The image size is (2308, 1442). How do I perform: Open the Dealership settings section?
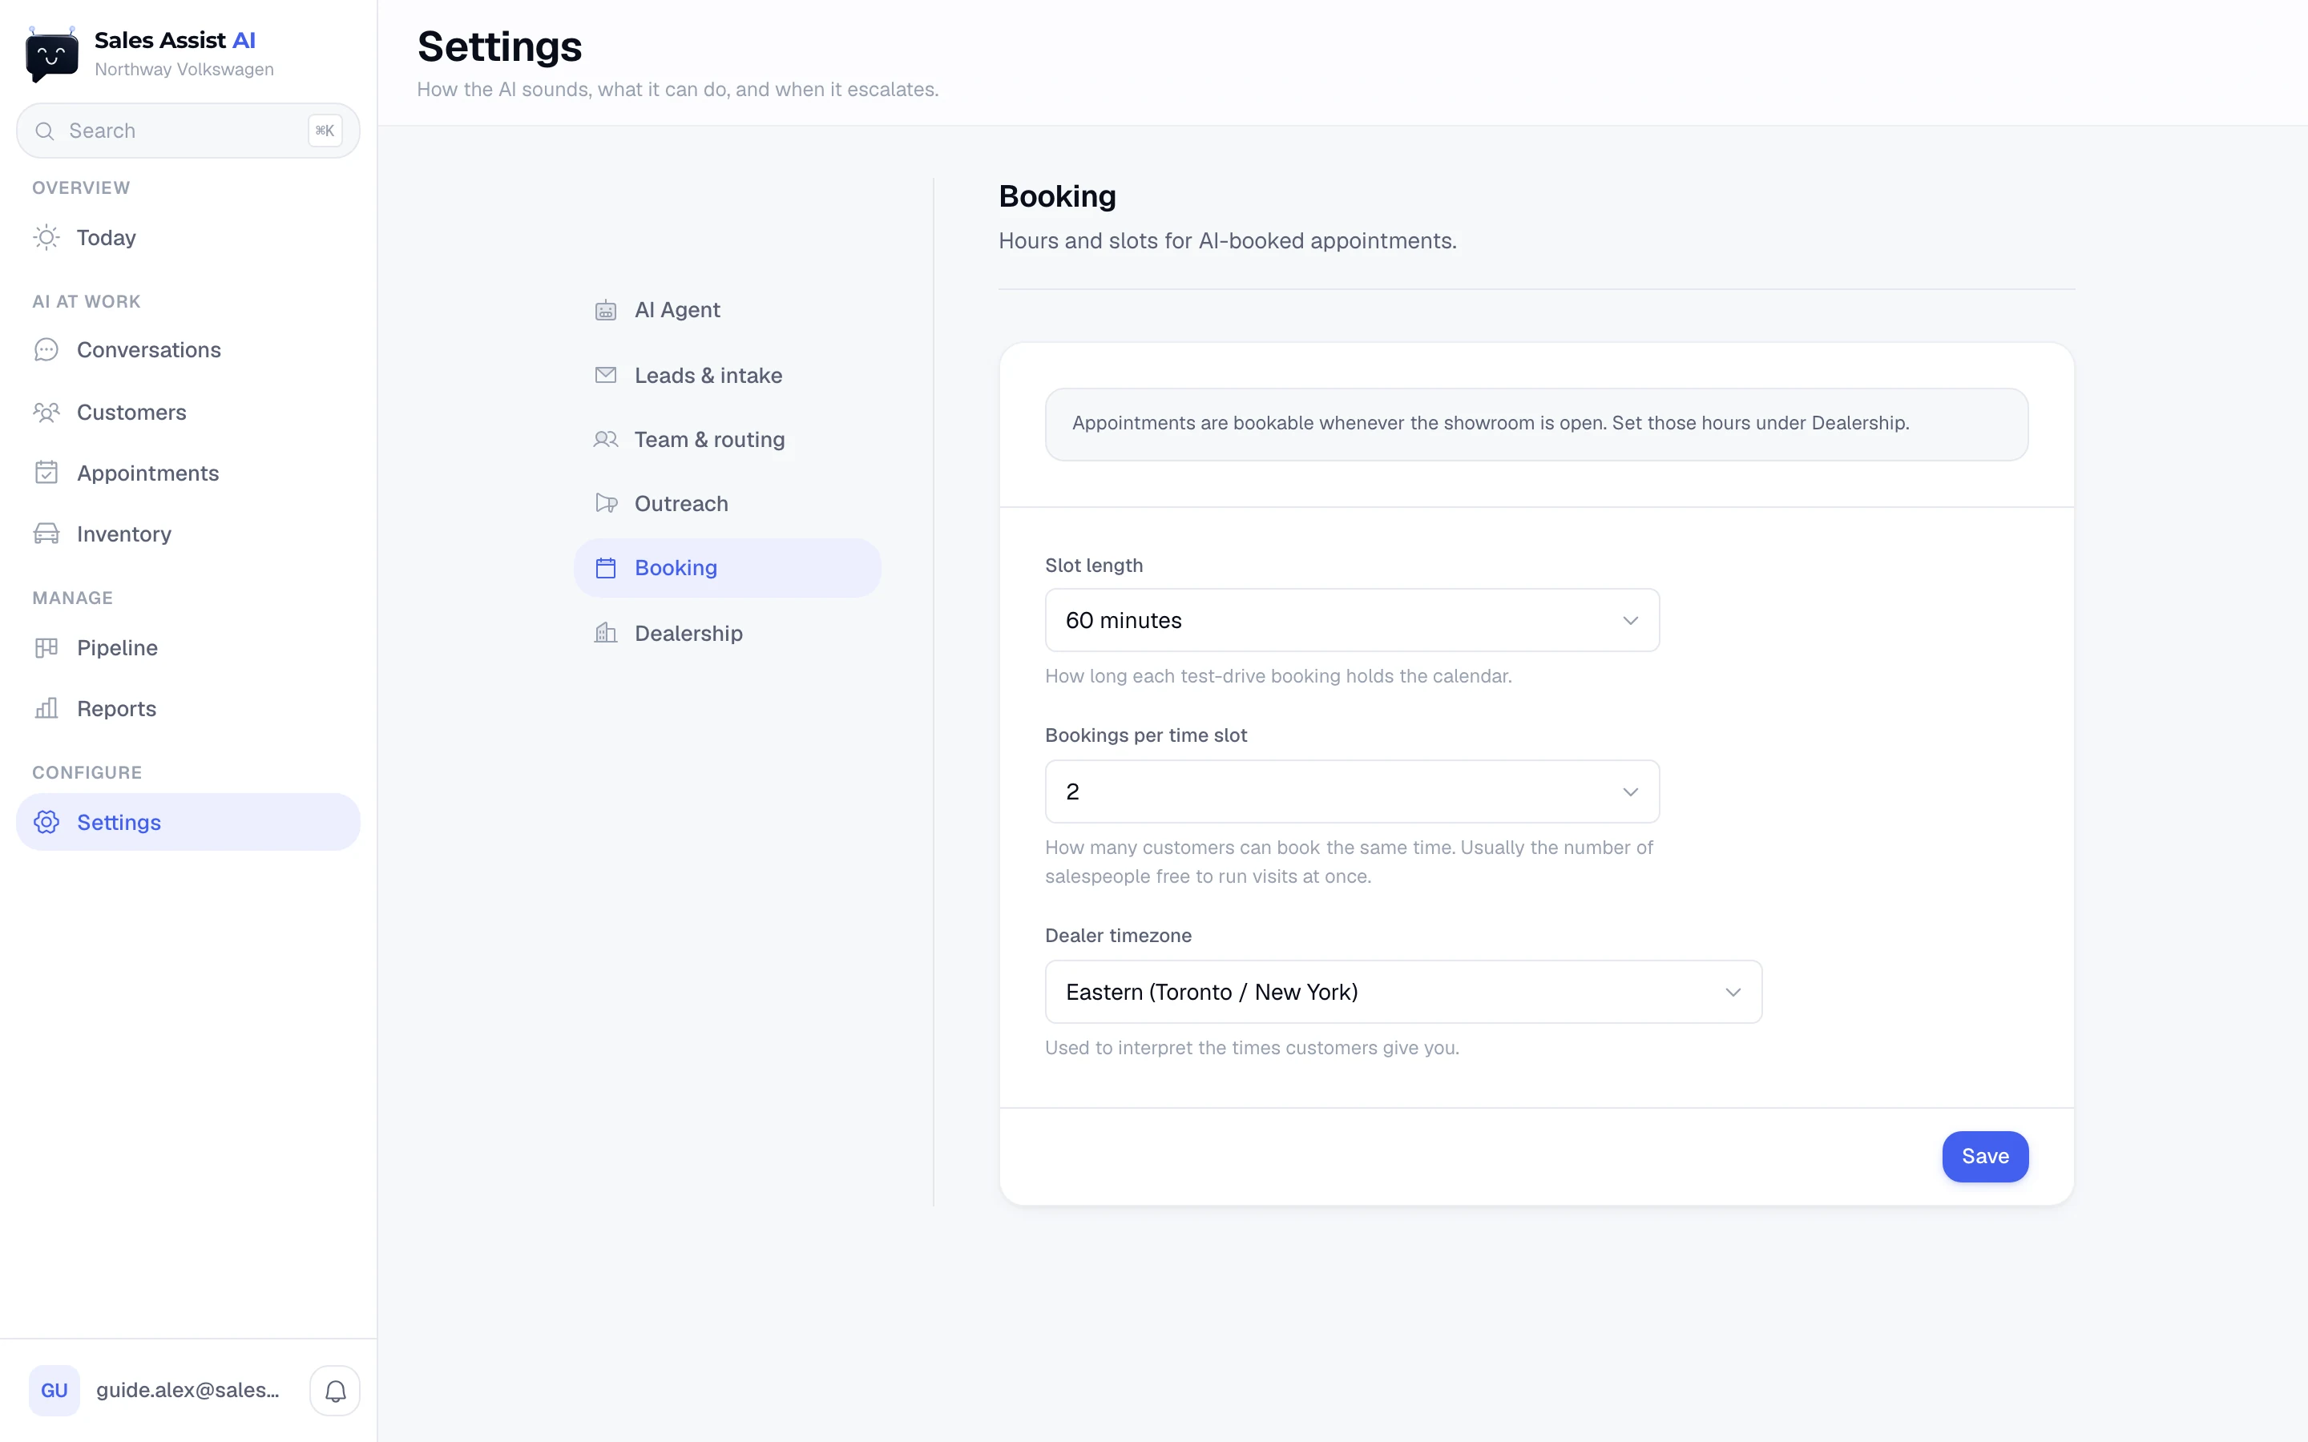click(727, 632)
